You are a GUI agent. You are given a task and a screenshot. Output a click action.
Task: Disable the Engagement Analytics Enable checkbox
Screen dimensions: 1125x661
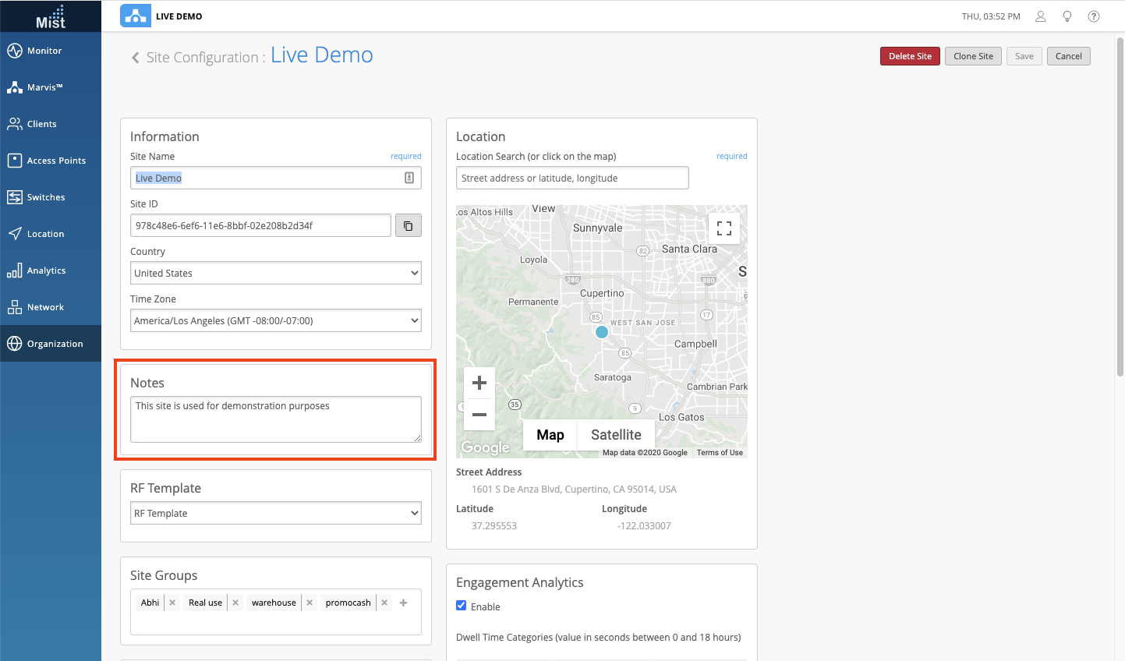coord(462,606)
